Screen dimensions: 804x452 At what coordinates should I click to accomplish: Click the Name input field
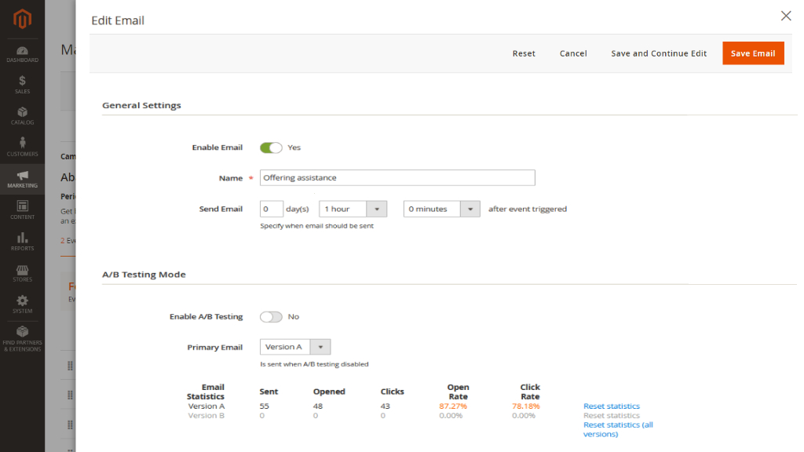click(x=397, y=178)
